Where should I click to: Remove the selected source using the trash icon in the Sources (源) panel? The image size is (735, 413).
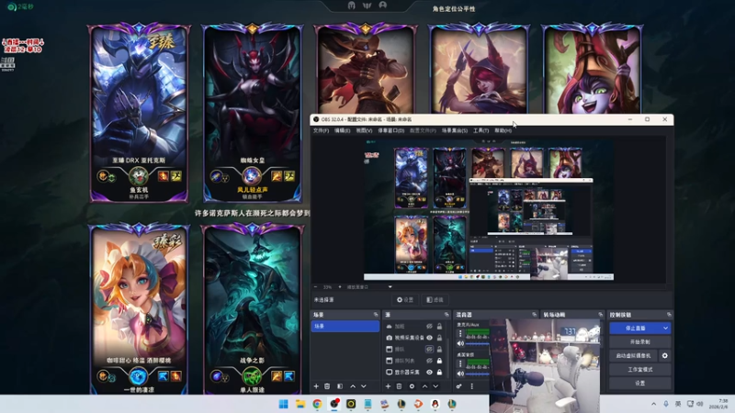399,386
